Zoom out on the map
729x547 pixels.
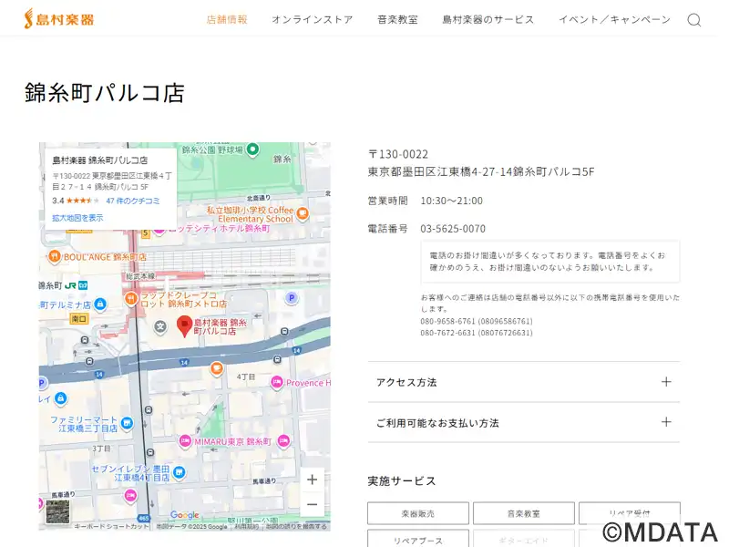[x=313, y=504]
